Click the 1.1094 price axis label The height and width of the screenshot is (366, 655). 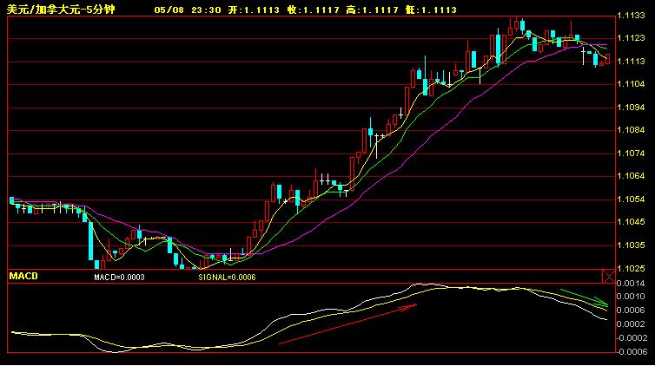click(631, 108)
